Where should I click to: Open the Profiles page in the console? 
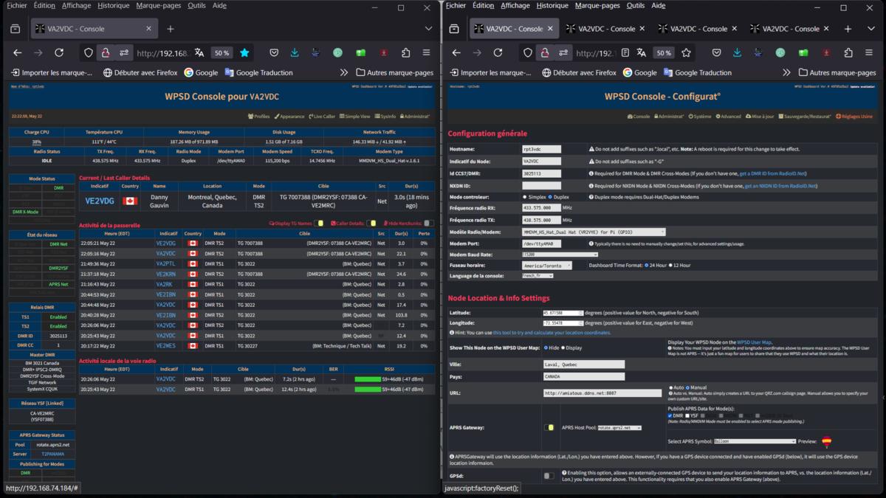pyautogui.click(x=258, y=117)
